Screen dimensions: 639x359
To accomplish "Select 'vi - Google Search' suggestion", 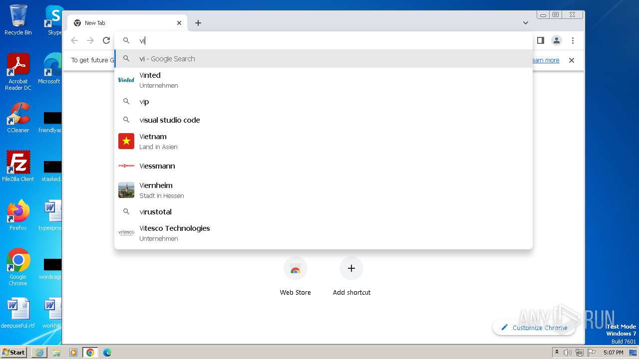I will coord(323,59).
